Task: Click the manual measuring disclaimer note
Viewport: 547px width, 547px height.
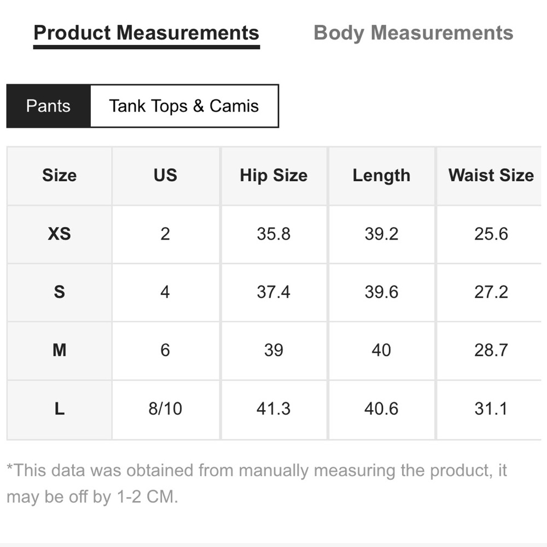Action: (257, 484)
